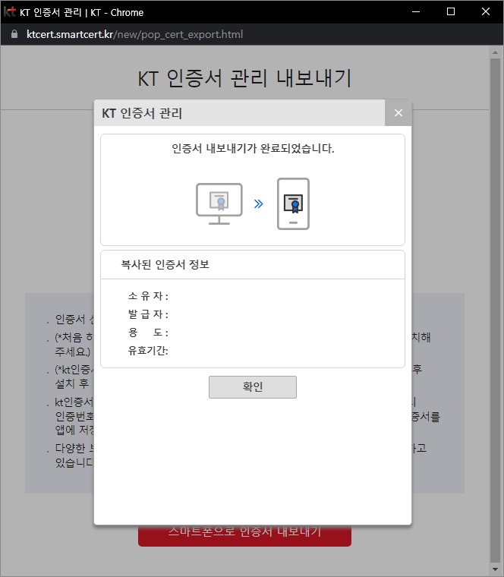Click the PC monitor certificate icon
The width and height of the screenshot is (504, 577).
(219, 204)
